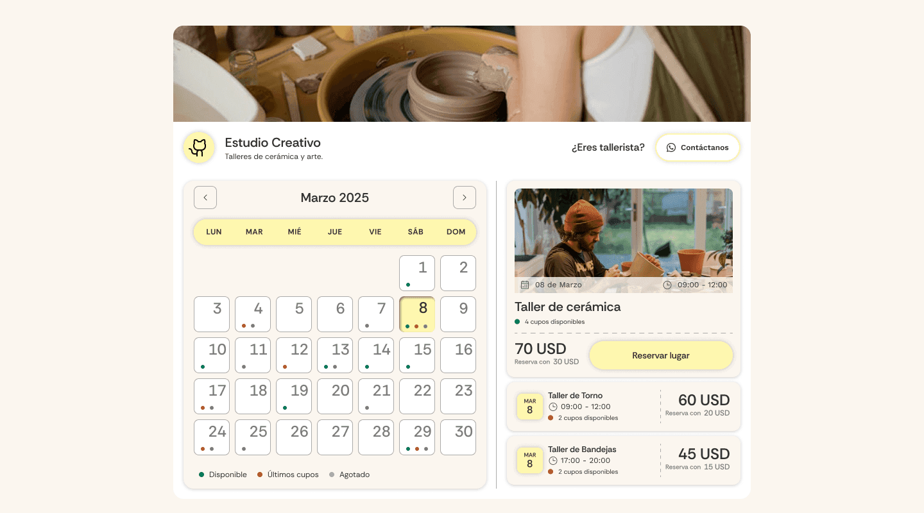Viewport: 924px width, 513px height.
Task: Advance to the next month in calendar
Action: click(x=465, y=198)
